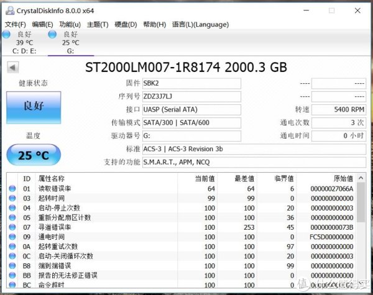Select the 报告的无法修正错误 attribute row
This screenshot has width=373, height=295.
182,275
